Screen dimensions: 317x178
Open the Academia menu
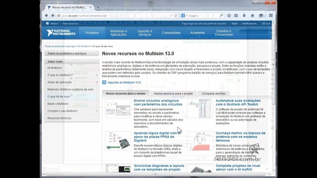tap(197, 33)
